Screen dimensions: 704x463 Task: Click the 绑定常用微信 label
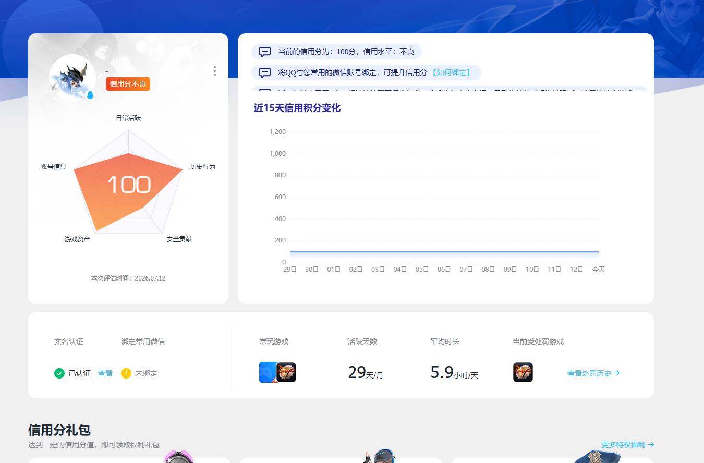(143, 342)
